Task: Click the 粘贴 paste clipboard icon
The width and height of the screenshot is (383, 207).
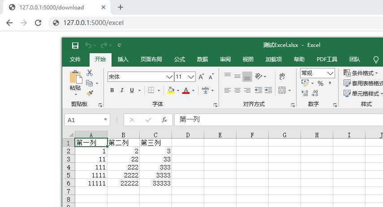Action: pyautogui.click(x=75, y=77)
